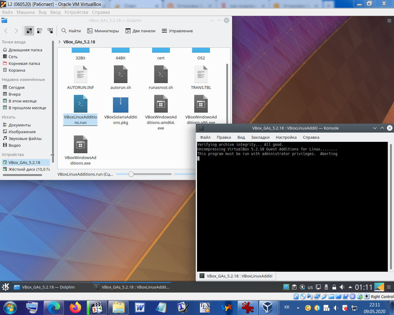Open the Найти search in Dolphin
The width and height of the screenshot is (394, 315).
click(71, 31)
